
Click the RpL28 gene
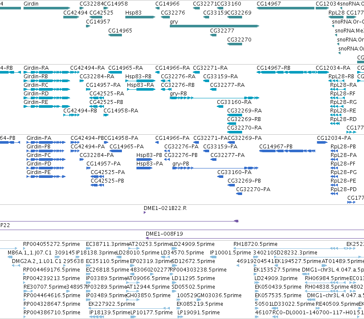(336, 17)
